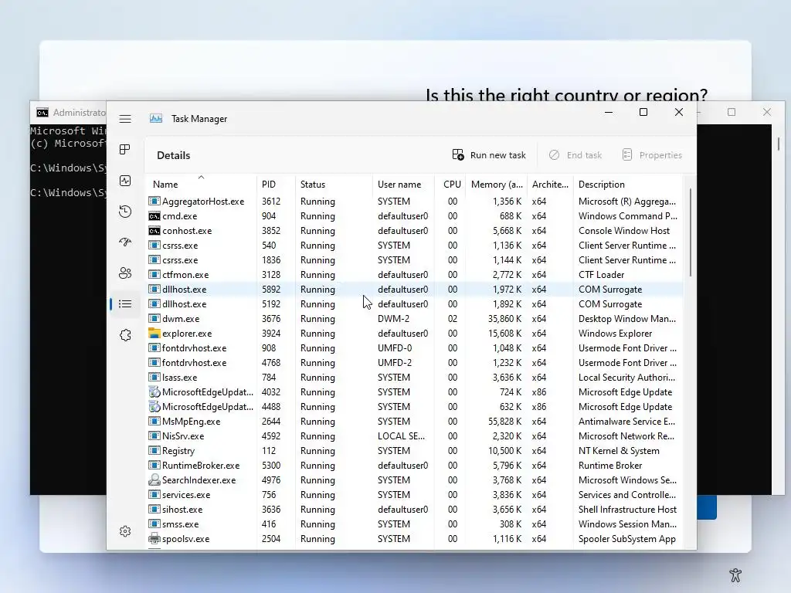Image resolution: width=791 pixels, height=593 pixels.
Task: Click the End task button
Action: point(575,155)
